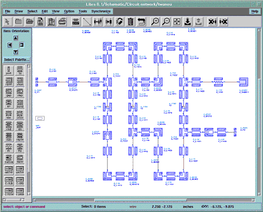
Task: Select the rind palette item
Action: pos(9,125)
